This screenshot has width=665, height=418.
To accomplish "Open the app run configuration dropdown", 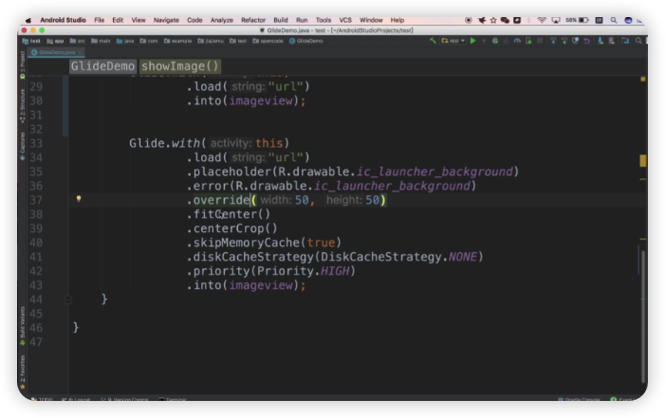I will 453,41.
